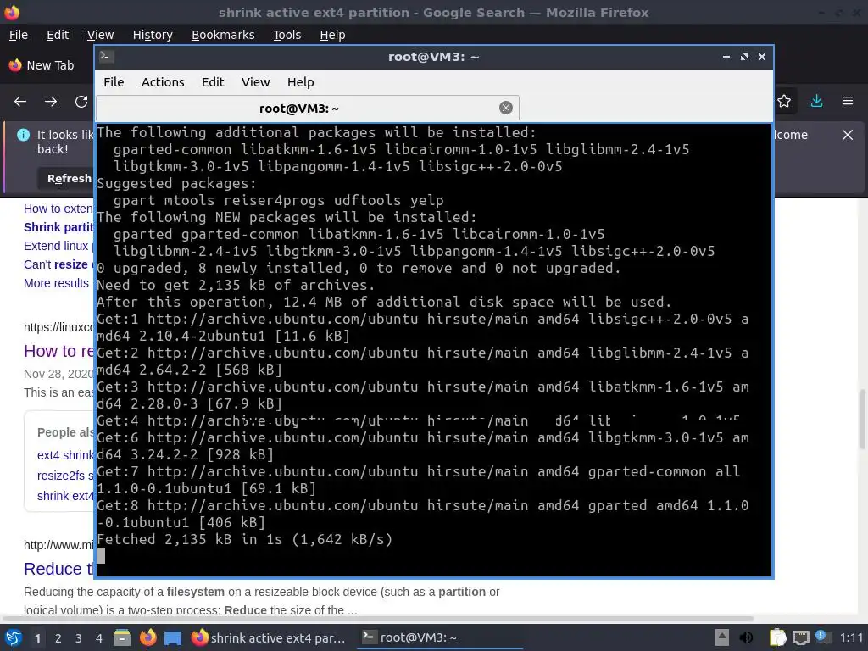Open 'How to re...' search result title
The image size is (868, 651).
(x=59, y=351)
